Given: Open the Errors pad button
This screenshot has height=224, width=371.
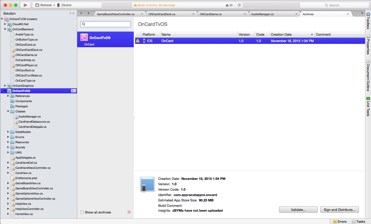Looking at the screenshot, I should coord(340,221).
